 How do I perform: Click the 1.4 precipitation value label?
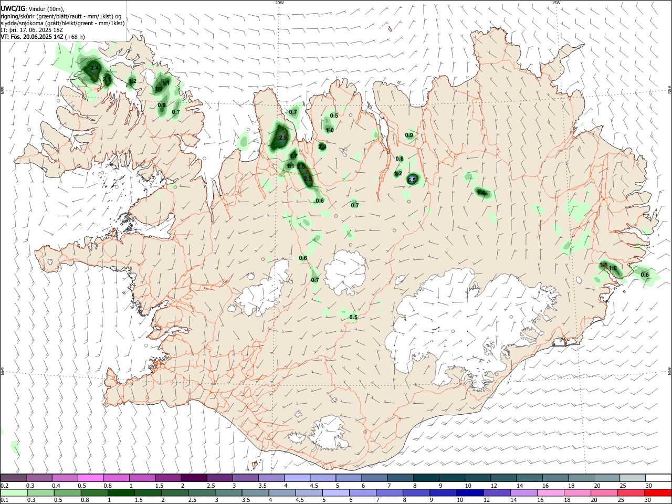(x=481, y=193)
